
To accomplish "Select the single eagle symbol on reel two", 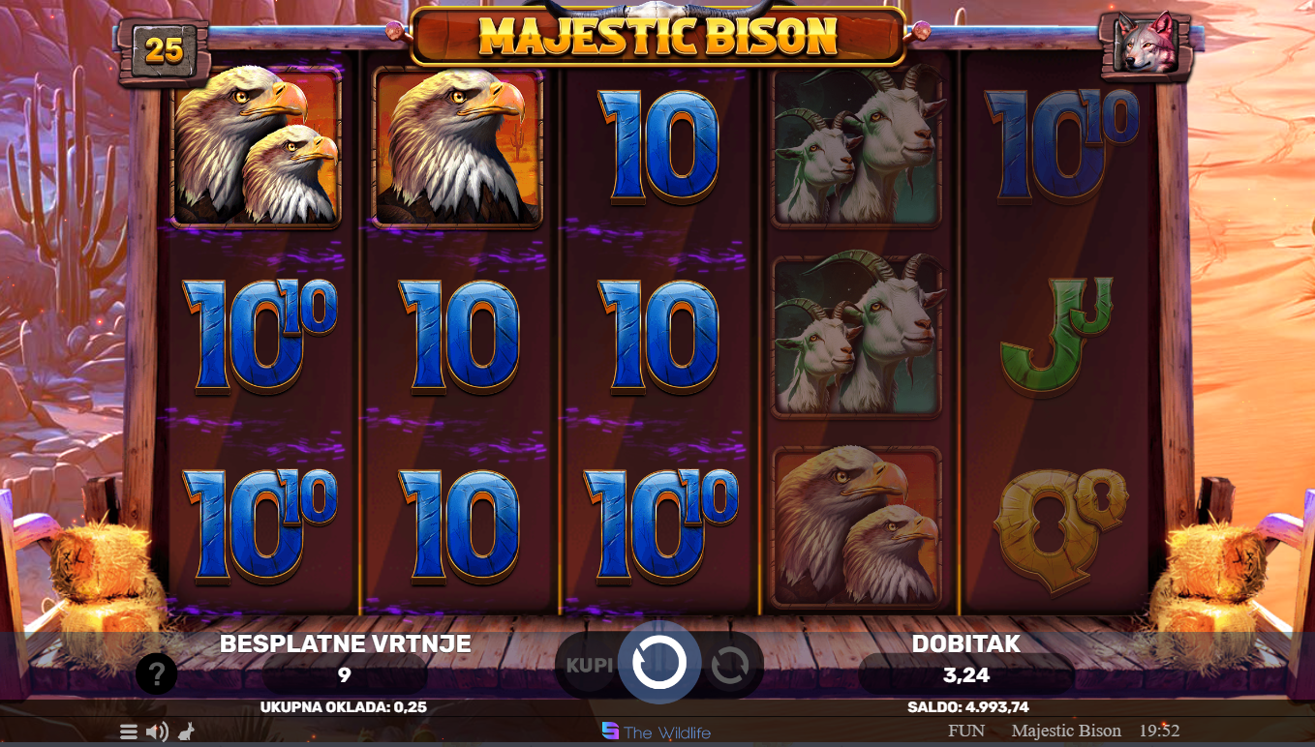I will 457,147.
